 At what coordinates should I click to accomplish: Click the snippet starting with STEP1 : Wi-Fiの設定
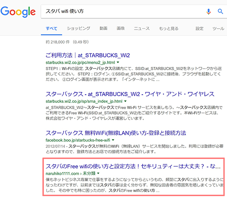(x=134, y=74)
